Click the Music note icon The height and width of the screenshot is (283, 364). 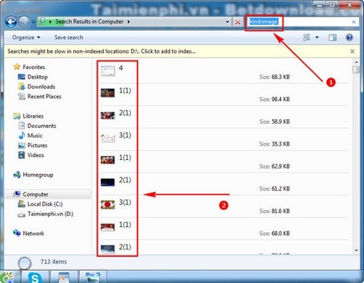click(22, 135)
